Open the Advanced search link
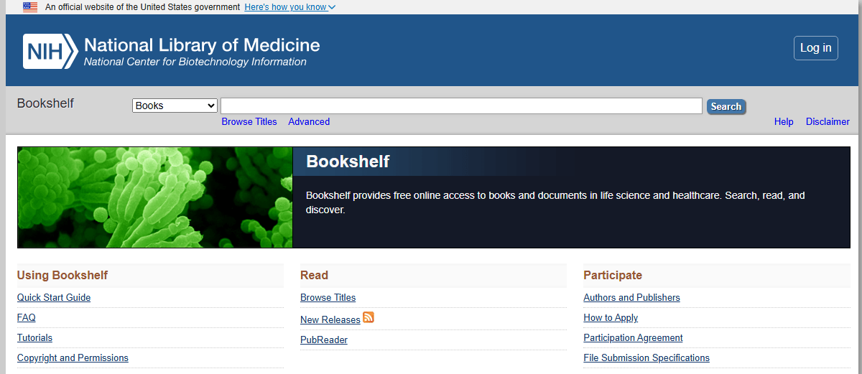The width and height of the screenshot is (862, 374). coord(309,122)
